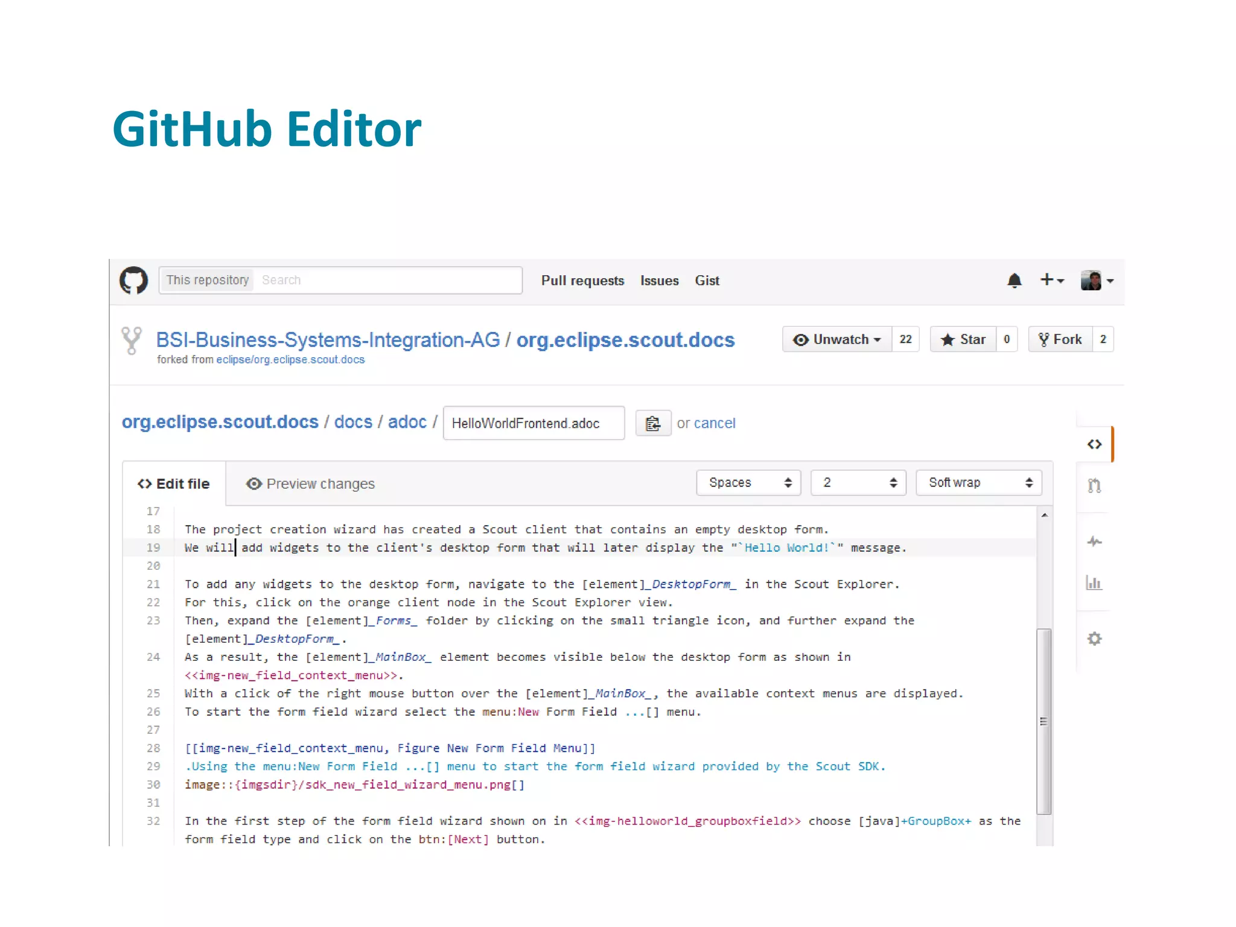Click the clipboard copy path icon
Screen dimensions: 1236x927
coord(653,423)
